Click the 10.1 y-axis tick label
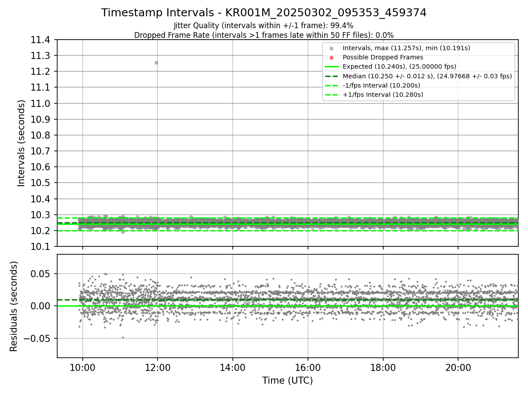The image size is (528, 396). point(41,246)
